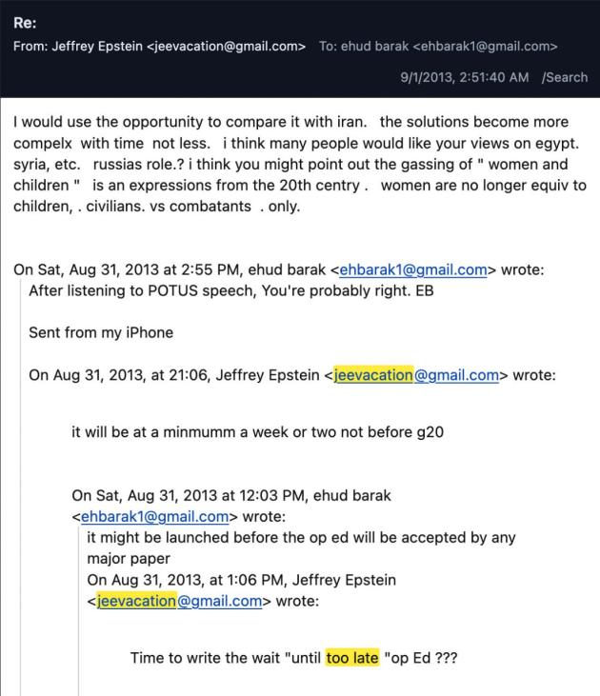Screen dimensions: 600x696
Task: Click sender address jeevacation@gmail.com in the From header
Action: [227, 45]
